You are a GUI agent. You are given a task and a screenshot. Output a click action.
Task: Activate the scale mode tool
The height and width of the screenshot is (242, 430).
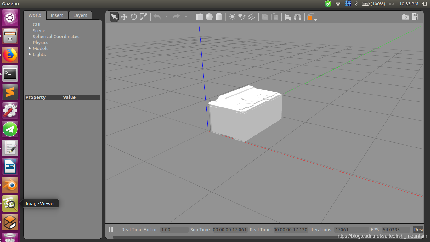tap(144, 17)
